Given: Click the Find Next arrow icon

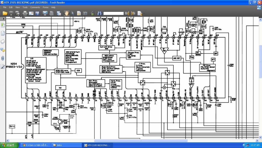Looking at the screenshot, I should pyautogui.click(x=133, y=13).
